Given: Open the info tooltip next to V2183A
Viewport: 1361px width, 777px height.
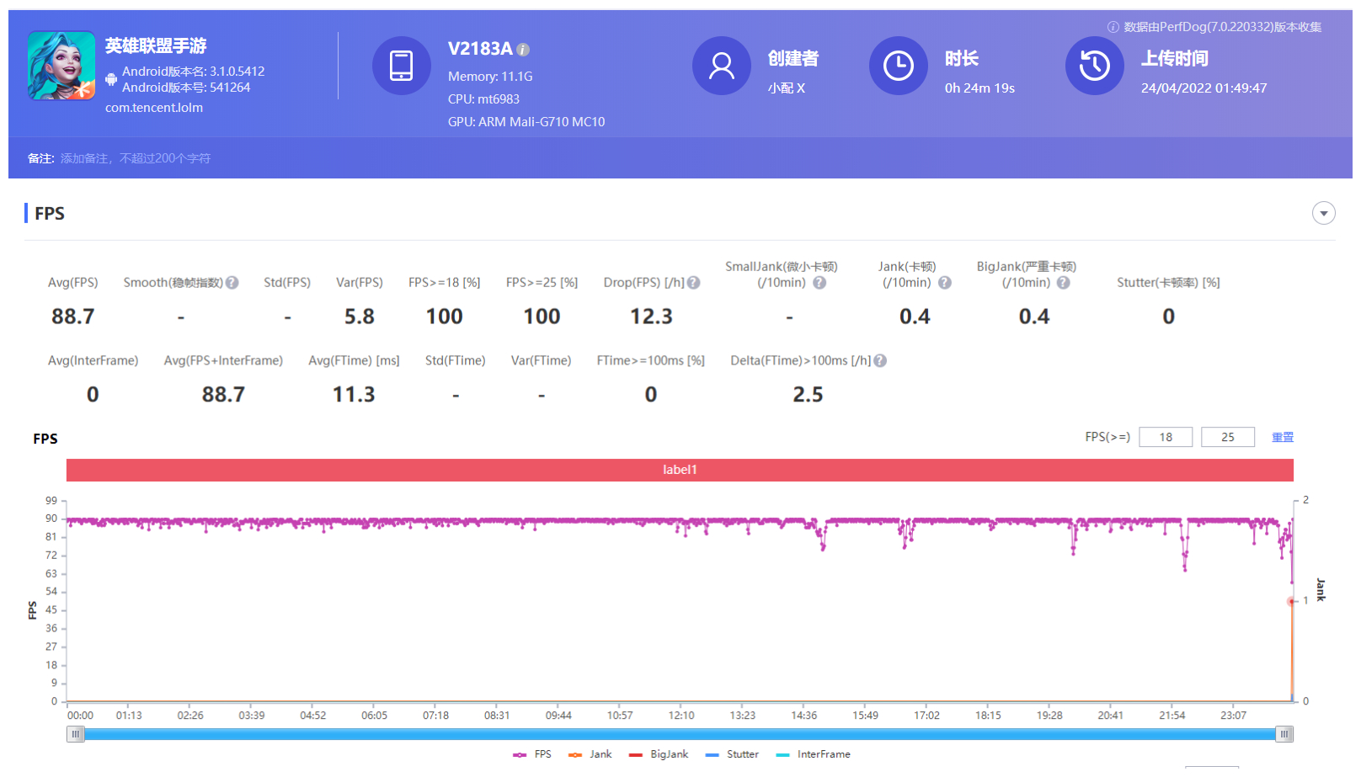Looking at the screenshot, I should point(524,50).
